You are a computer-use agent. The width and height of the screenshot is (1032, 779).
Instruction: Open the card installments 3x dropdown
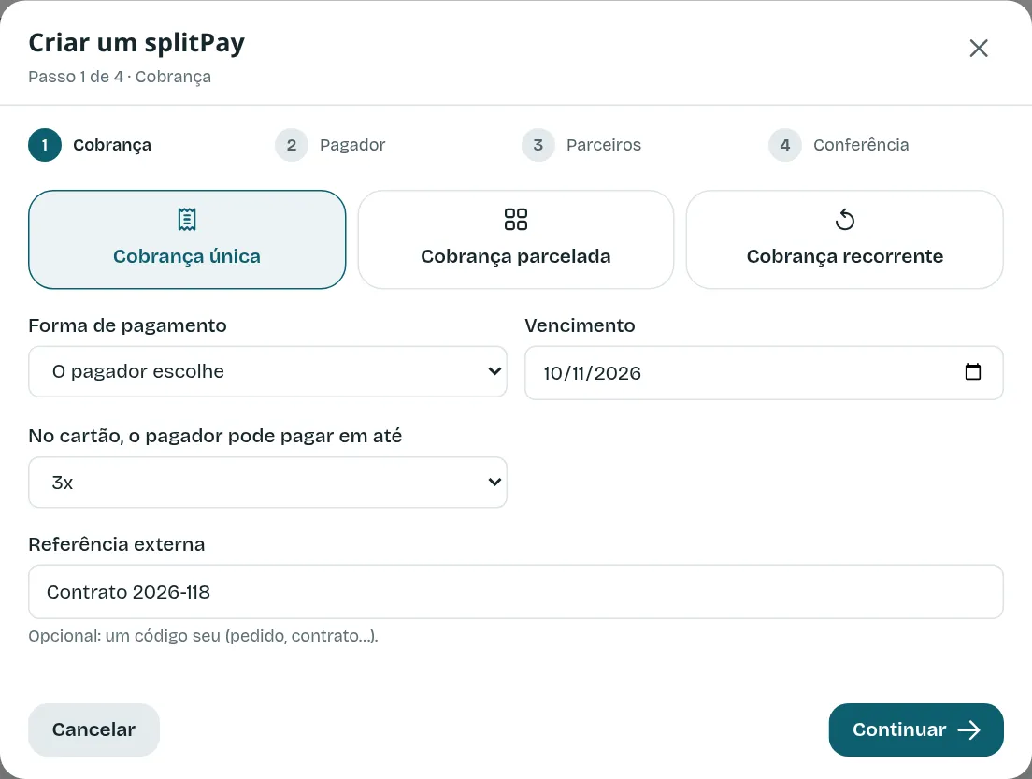click(268, 482)
